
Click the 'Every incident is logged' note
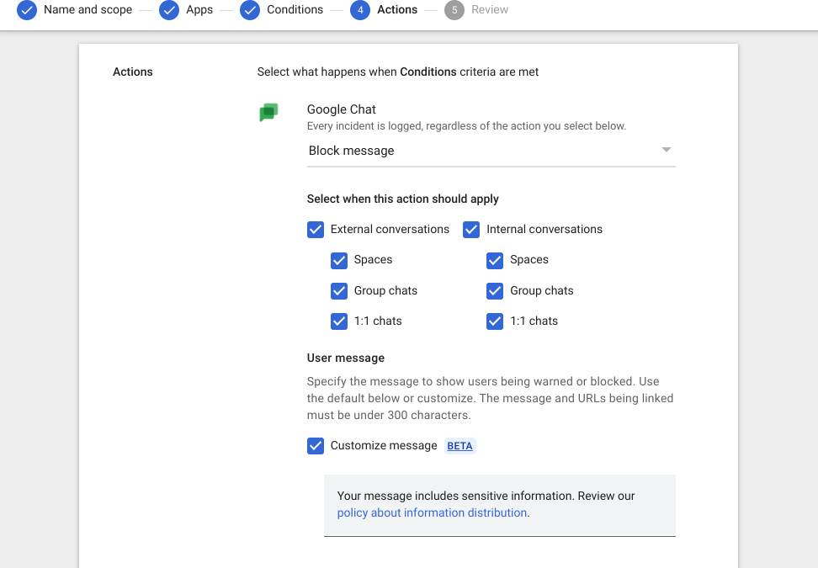(x=466, y=126)
